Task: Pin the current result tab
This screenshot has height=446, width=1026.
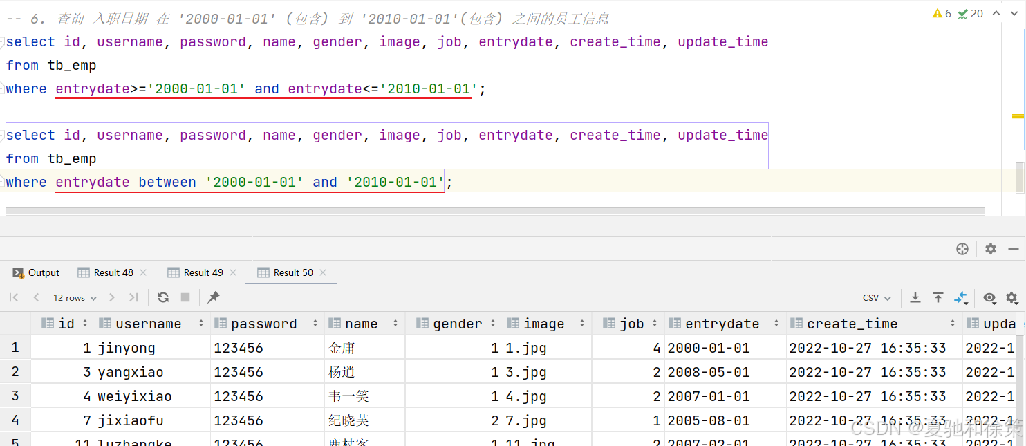Action: click(214, 297)
